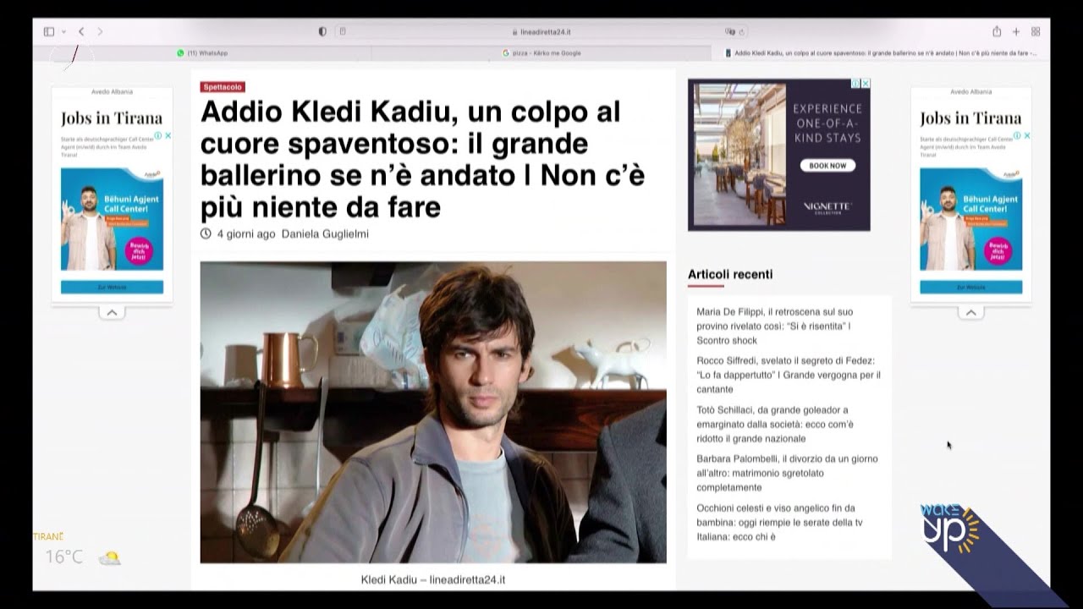
Task: Collapse the right Jobs in Tirana ad chevron
Action: click(x=970, y=312)
